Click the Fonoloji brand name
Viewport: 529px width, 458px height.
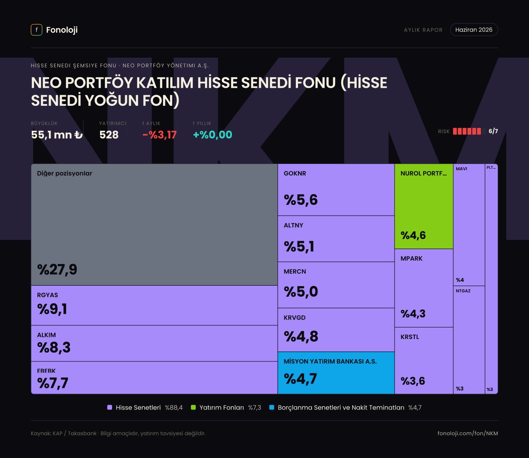tap(62, 30)
